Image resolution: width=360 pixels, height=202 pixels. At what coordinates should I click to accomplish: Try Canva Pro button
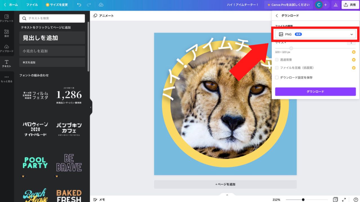(x=289, y=5)
